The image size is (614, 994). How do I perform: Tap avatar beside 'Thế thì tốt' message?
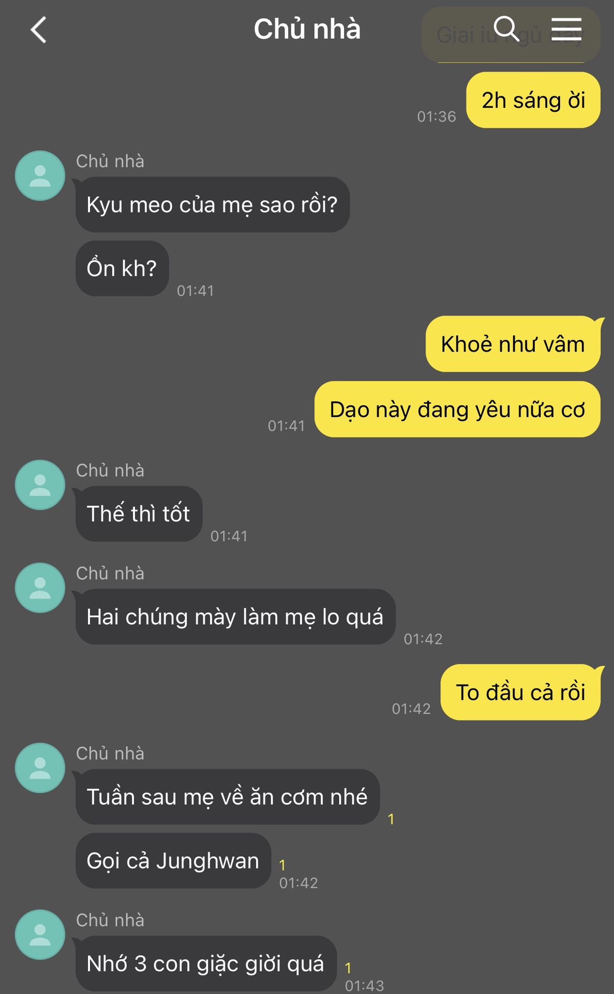[40, 485]
